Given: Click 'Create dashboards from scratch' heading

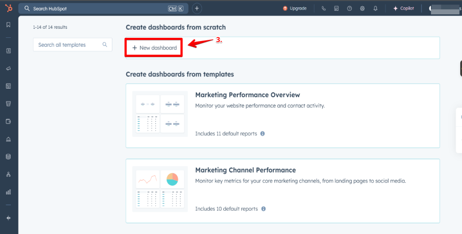Looking at the screenshot, I should pyautogui.click(x=176, y=27).
